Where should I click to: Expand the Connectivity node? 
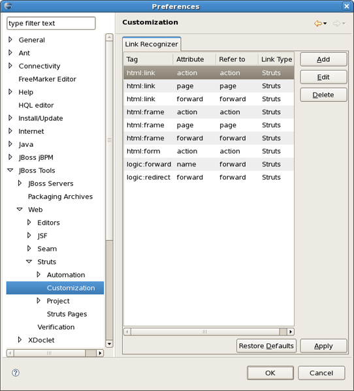[10, 66]
